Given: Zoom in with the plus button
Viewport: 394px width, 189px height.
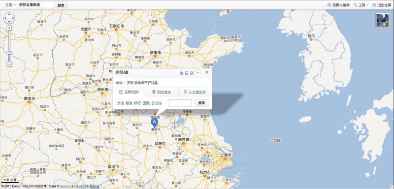Looking at the screenshot, I should tap(9, 28).
